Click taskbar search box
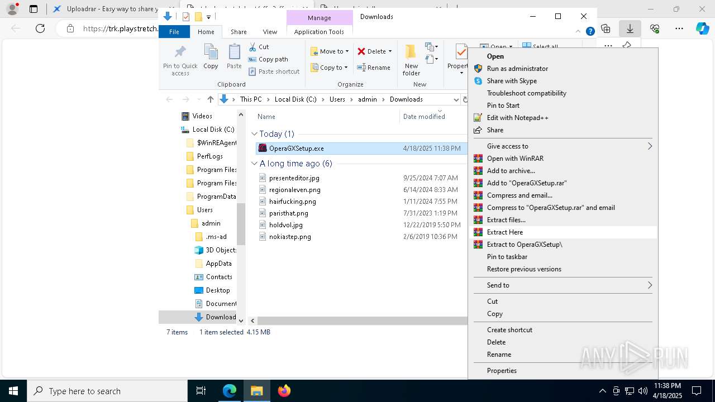715x402 pixels. pyautogui.click(x=107, y=391)
